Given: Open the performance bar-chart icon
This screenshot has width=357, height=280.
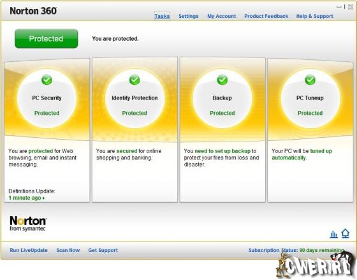Looking at the screenshot, I should [x=333, y=234].
